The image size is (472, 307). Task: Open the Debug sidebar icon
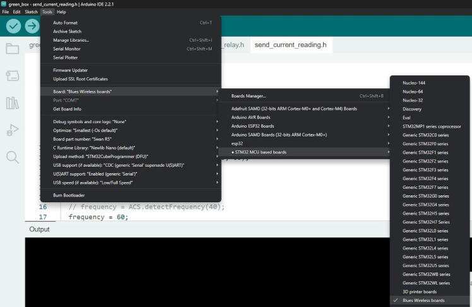click(13, 130)
